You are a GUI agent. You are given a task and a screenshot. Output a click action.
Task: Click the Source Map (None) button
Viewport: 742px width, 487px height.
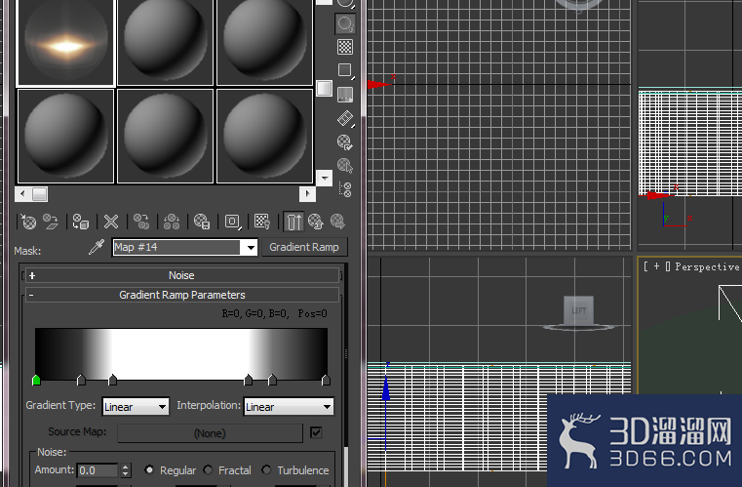click(210, 433)
